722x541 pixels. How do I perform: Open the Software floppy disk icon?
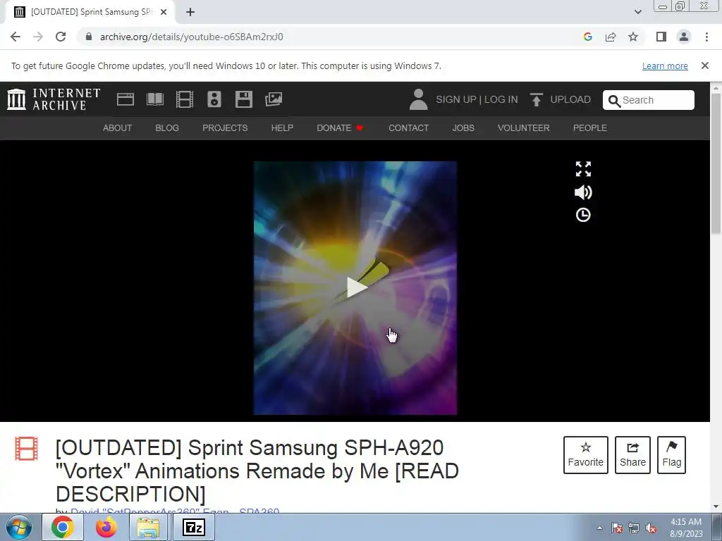(x=243, y=99)
